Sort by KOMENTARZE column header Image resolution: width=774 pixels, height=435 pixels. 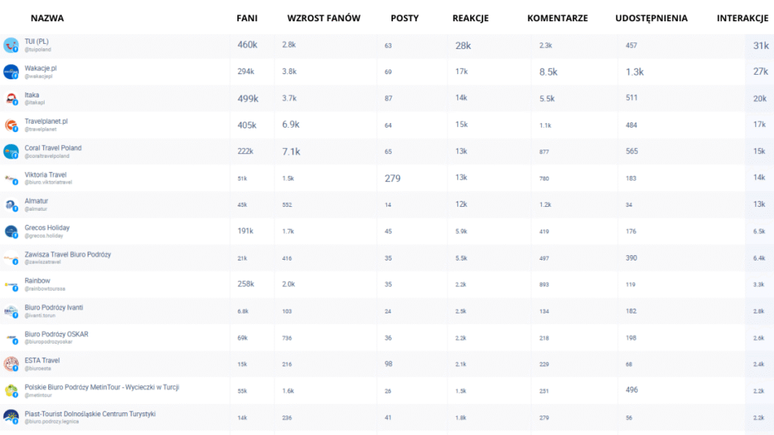pyautogui.click(x=557, y=18)
